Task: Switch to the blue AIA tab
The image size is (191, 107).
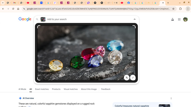Action: point(42,3)
